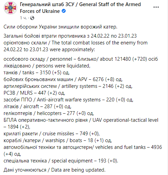
Task: Click the helicopters – 277 (+0) line
Action: click(x=49, y=113)
